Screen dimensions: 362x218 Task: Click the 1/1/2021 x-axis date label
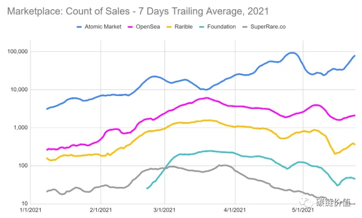point(31,210)
